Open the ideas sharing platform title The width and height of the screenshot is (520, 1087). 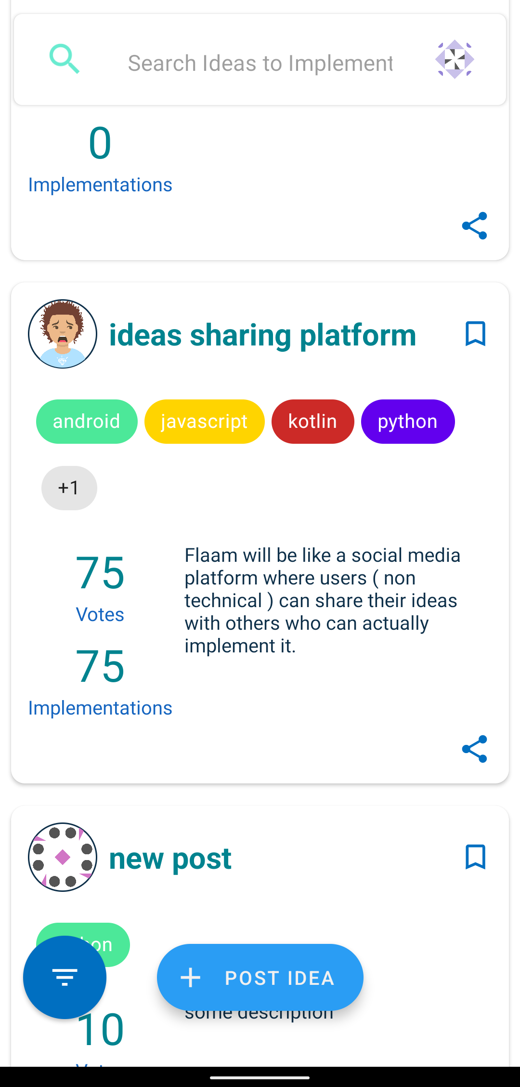pos(263,335)
